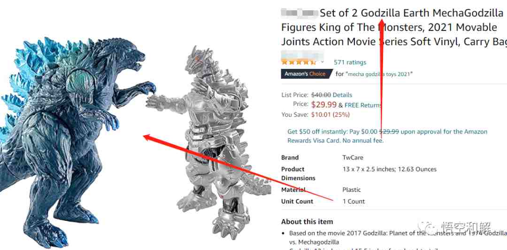Open the blurred store link above the stars
The image size is (507, 250).
point(302,54)
